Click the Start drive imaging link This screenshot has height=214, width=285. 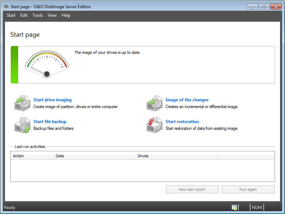(52, 100)
